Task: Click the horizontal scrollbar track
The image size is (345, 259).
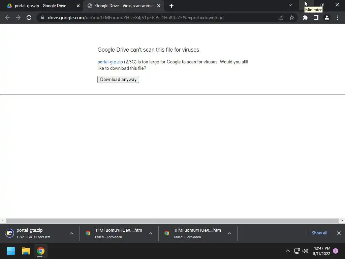Action: point(172,221)
